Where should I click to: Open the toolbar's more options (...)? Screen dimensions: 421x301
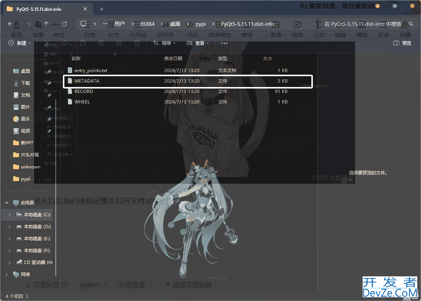(x=225, y=43)
